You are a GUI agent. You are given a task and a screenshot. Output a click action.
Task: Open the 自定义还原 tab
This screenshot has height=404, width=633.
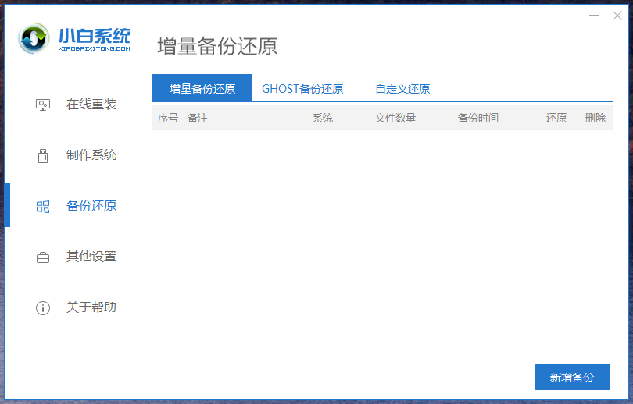(x=402, y=88)
